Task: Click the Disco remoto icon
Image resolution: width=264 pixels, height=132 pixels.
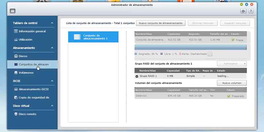Action: tap(16, 114)
